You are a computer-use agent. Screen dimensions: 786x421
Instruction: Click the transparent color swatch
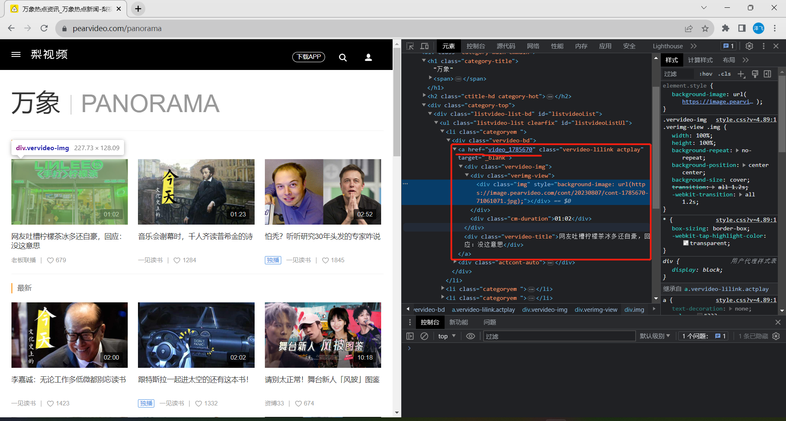coord(686,243)
